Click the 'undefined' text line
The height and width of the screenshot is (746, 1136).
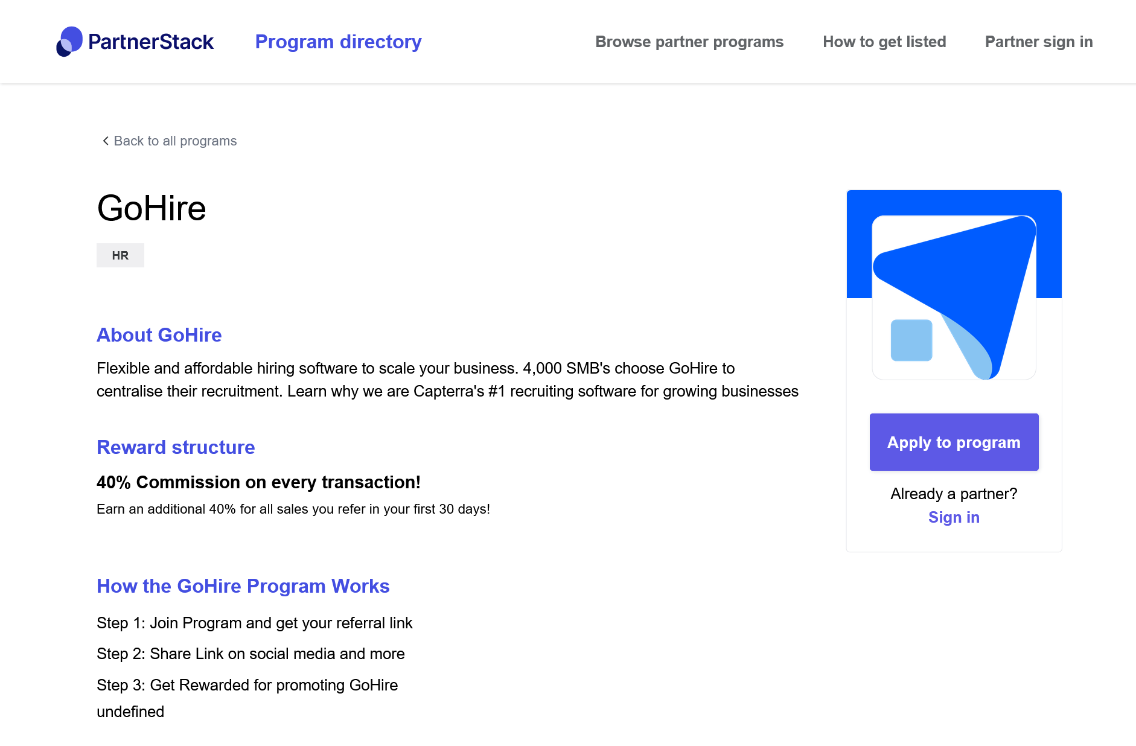pyautogui.click(x=130, y=712)
